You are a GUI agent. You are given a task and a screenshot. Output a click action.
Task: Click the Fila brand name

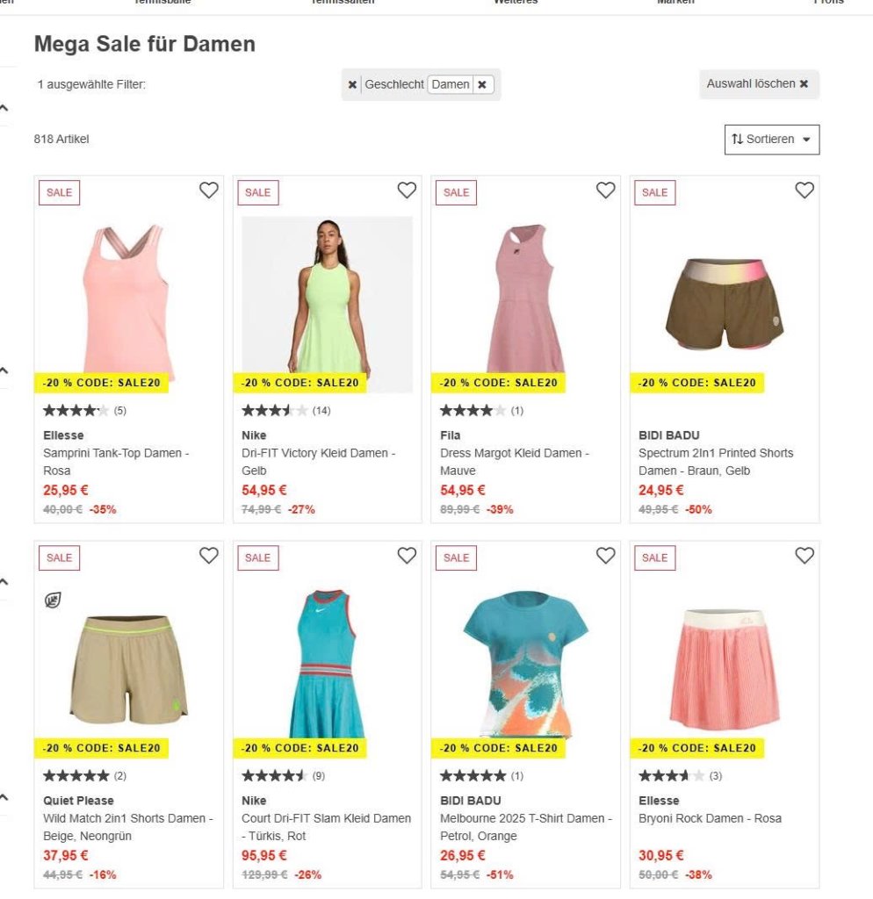(x=451, y=435)
